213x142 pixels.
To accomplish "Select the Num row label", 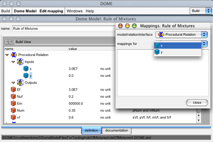I will [21, 110].
